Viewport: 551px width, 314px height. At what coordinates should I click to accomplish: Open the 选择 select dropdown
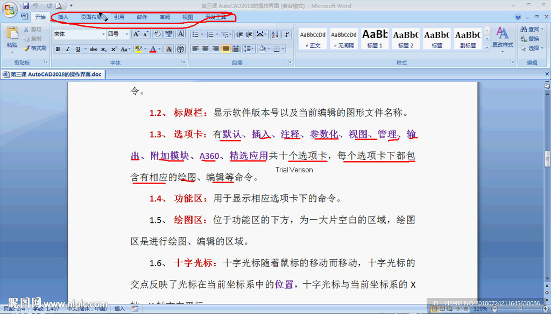[x=542, y=48]
